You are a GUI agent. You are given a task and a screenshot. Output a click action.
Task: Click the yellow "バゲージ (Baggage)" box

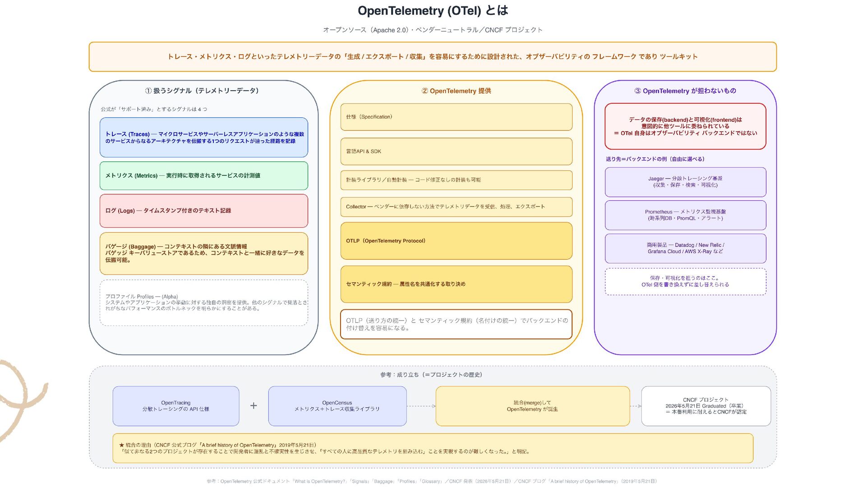click(x=204, y=253)
